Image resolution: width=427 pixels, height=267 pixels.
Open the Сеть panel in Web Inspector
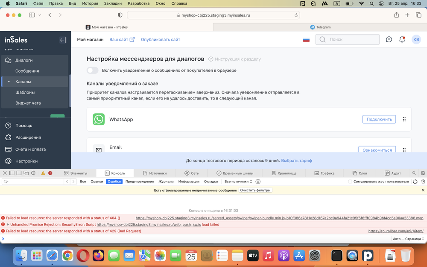coord(192,173)
